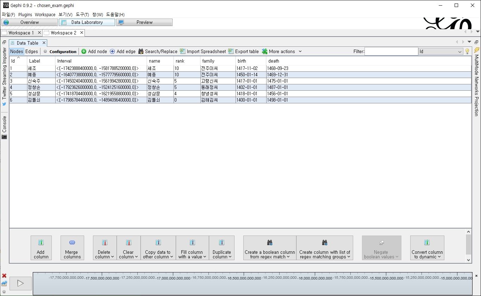Screen dimensions: 481x296
Task: Open Search/Replace with the binoculars icon
Action: (x=141, y=51)
